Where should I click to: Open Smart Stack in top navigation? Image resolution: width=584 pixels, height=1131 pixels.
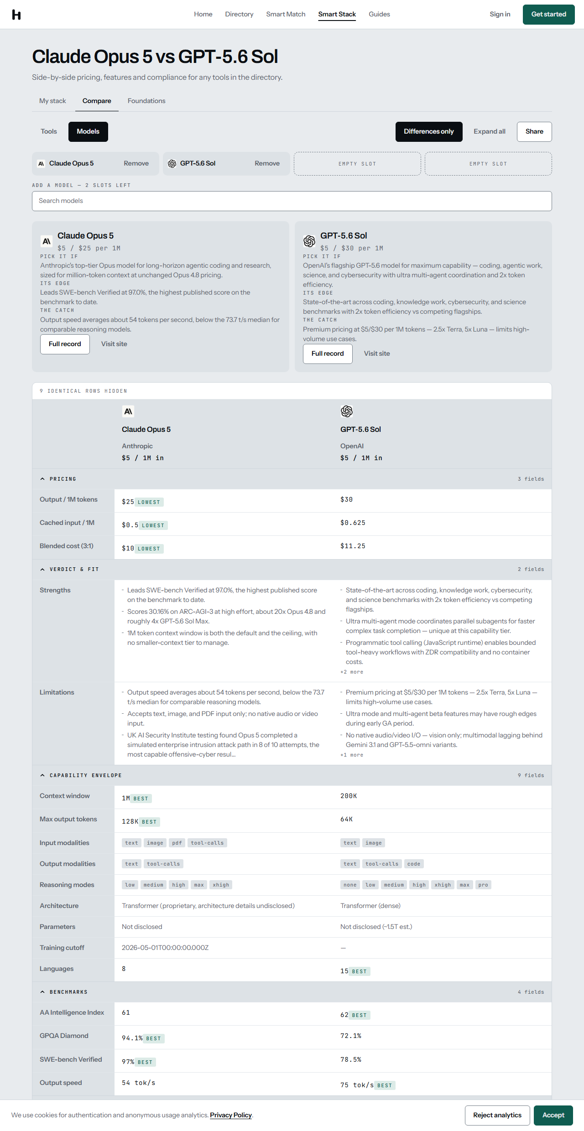pyautogui.click(x=337, y=14)
